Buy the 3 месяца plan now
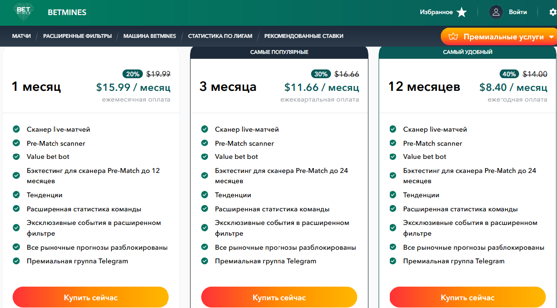557x308 pixels. [279, 297]
